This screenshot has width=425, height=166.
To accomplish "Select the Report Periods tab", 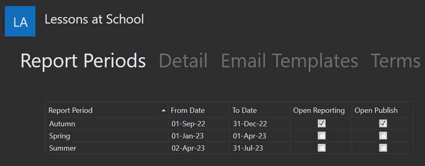I will coord(83,60).
